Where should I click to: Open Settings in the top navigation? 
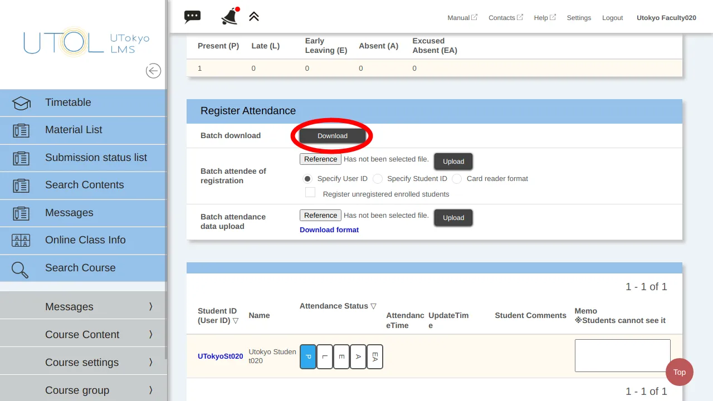(x=579, y=18)
